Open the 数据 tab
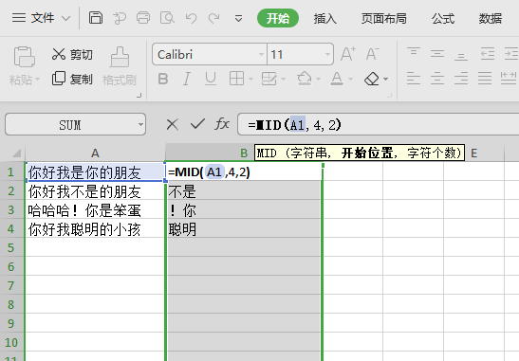Viewport: 519px width, 361px height. coord(491,19)
